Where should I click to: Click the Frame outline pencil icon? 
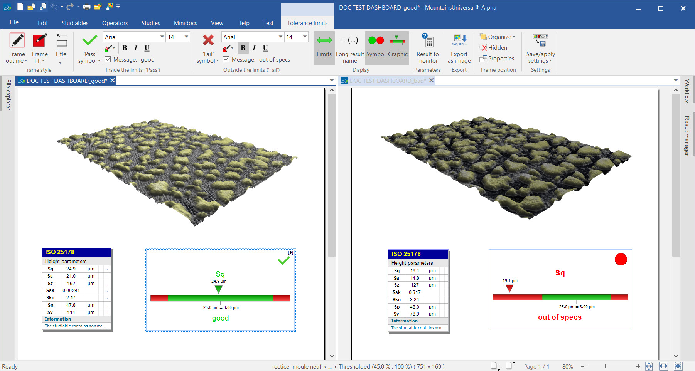(x=17, y=41)
